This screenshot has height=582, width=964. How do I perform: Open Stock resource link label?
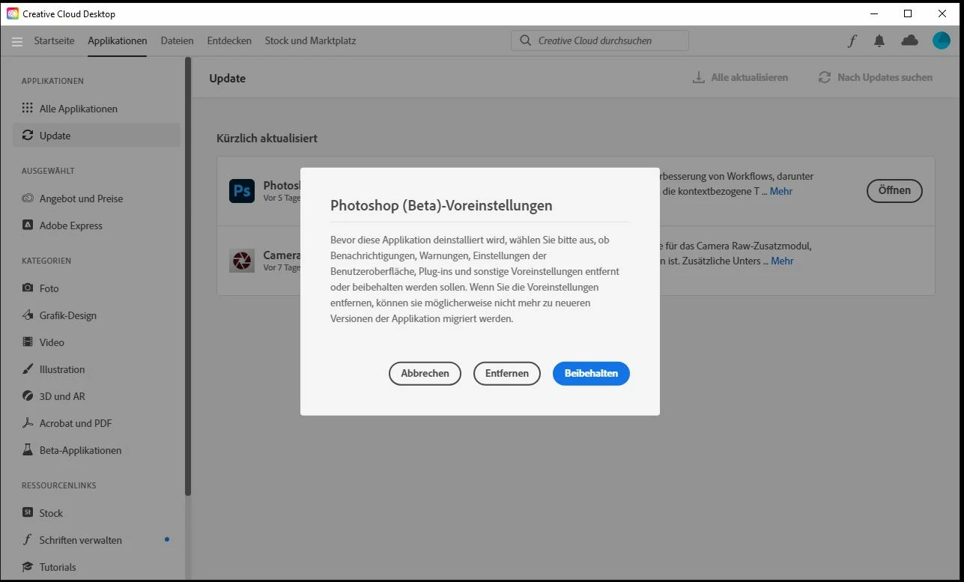[x=51, y=513]
